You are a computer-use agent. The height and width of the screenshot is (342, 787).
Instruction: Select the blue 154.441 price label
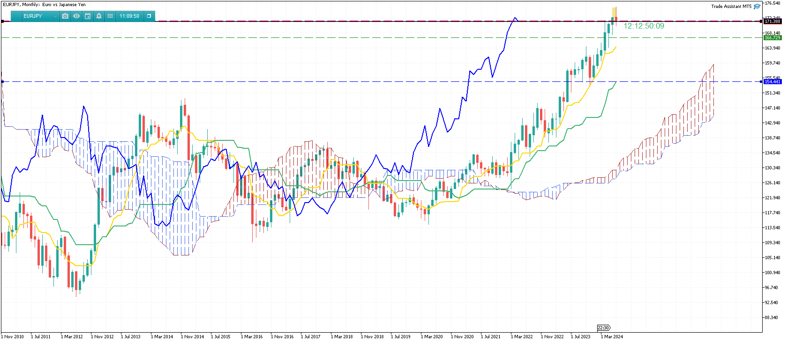772,82
